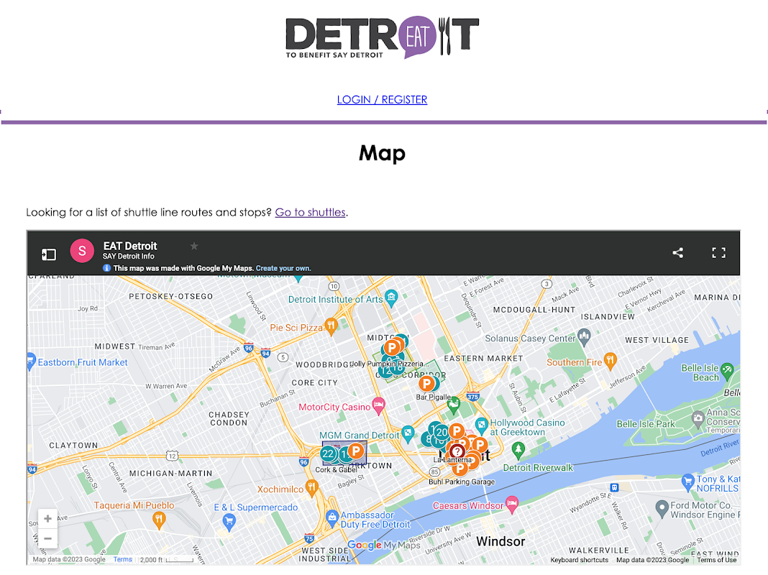Screen dimensions: 768x575
Task: Select the E & L Supermercado cart marker
Action: click(x=229, y=522)
